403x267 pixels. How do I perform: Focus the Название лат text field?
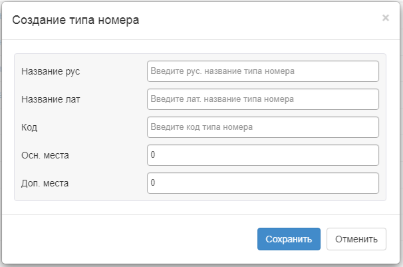tap(263, 99)
